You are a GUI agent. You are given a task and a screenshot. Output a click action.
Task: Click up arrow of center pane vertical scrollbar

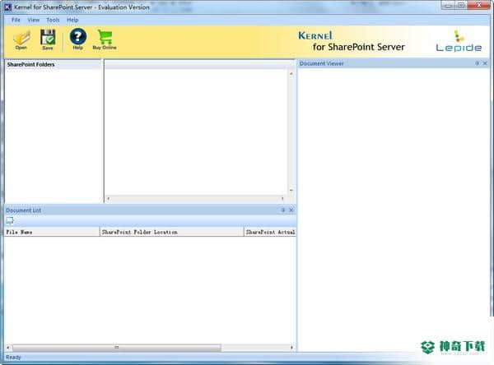[x=291, y=74]
